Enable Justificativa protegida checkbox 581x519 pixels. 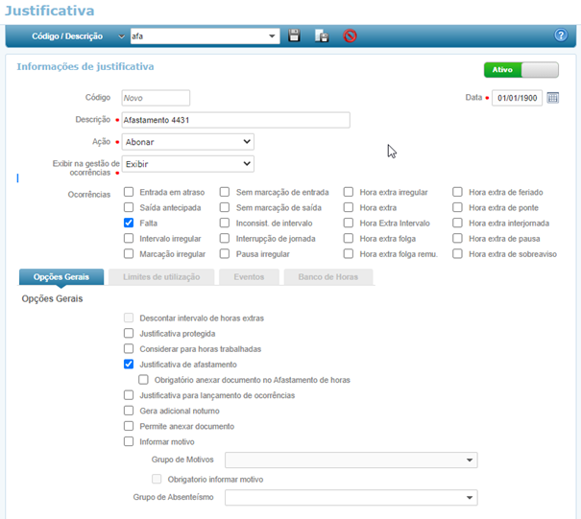click(129, 334)
